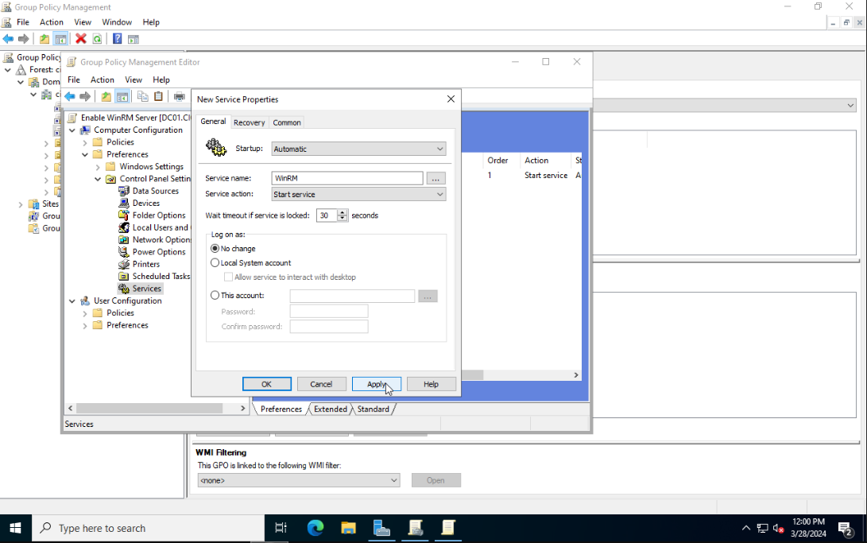
Task: Click the Refresh icon in main toolbar
Action: 97,39
